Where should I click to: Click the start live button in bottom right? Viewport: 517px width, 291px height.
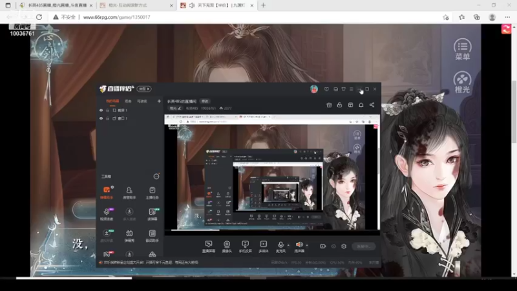point(364,246)
